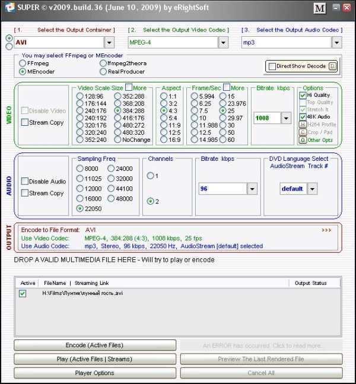Select MEncoder as the encoder
The width and height of the screenshot is (356, 384).
pyautogui.click(x=23, y=71)
